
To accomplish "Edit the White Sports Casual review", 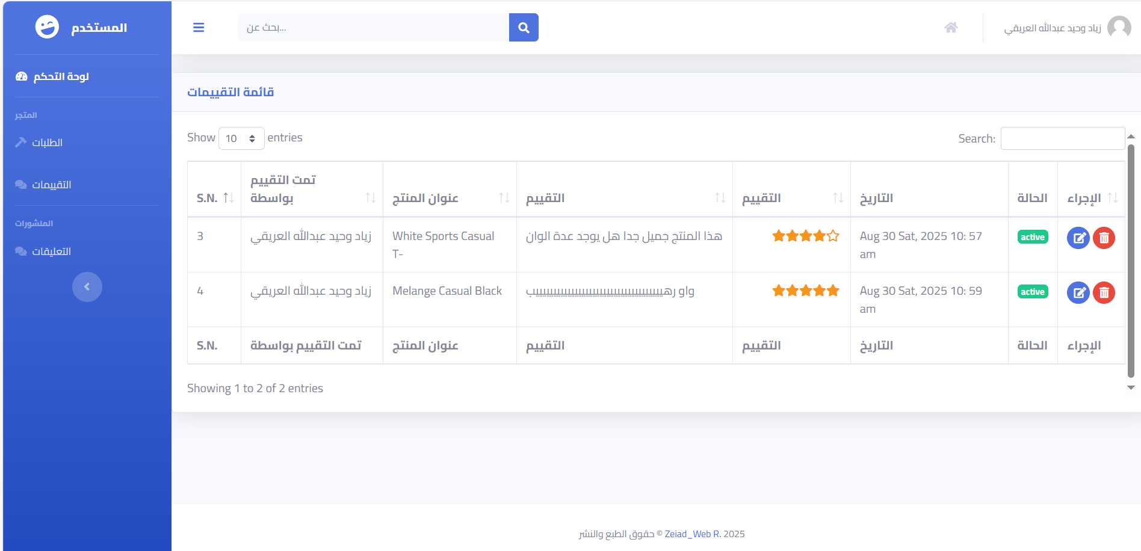I will click(x=1078, y=238).
